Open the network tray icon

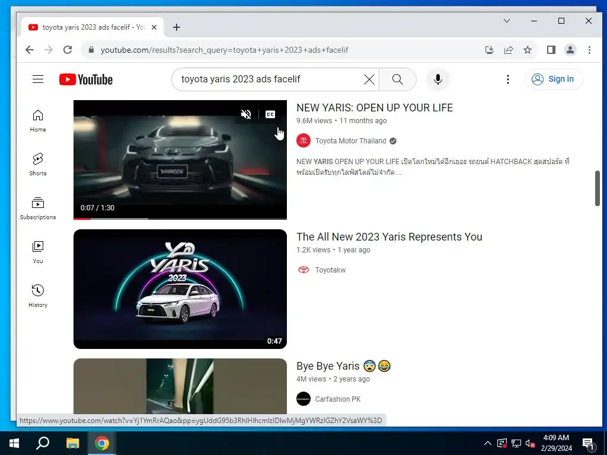click(x=516, y=443)
